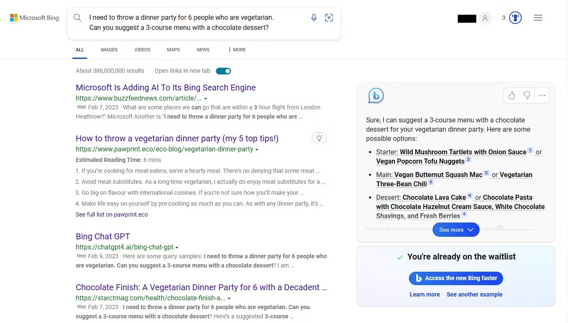568x323 pixels.
Task: Open the MORE search categories menu
Action: [237, 50]
